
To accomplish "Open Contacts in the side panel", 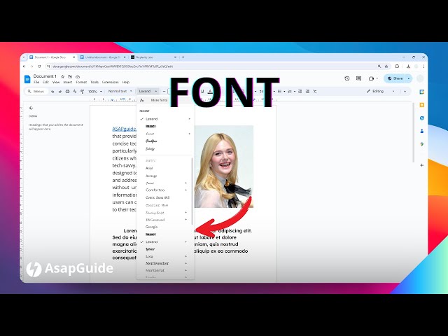I will click(421, 131).
